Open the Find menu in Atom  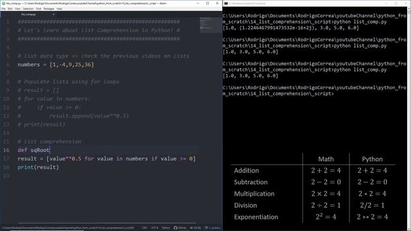click(39, 8)
